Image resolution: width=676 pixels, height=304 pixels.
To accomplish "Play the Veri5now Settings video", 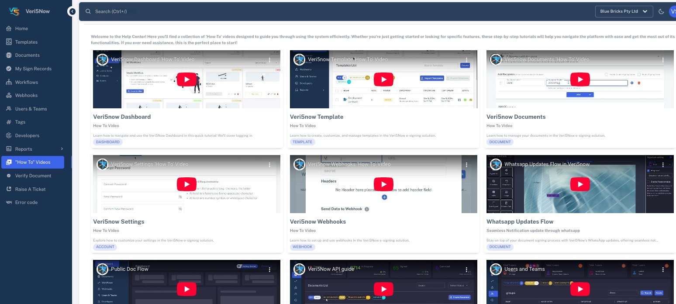I will click(186, 184).
